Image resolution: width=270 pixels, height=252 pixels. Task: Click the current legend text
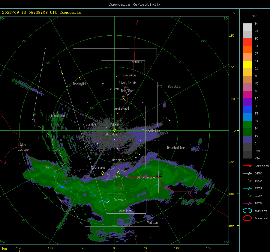coord(261,211)
